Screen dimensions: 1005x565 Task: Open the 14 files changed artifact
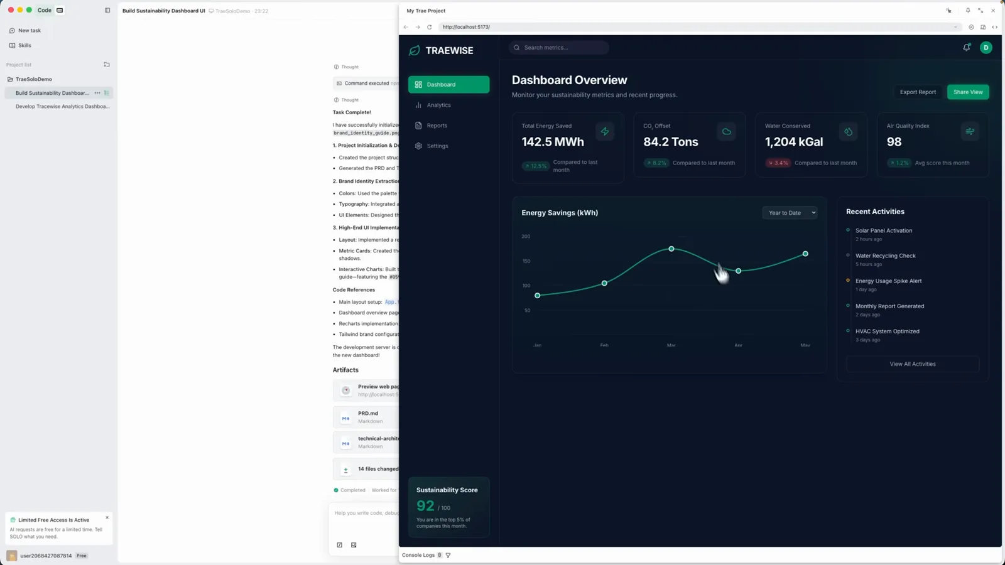click(366, 469)
